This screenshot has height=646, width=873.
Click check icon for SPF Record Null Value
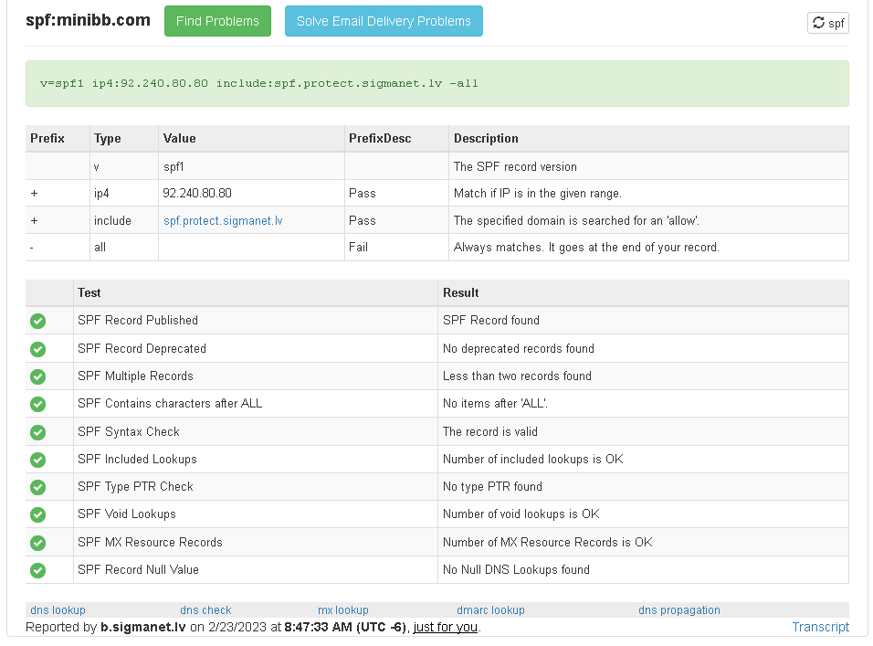tap(37, 570)
